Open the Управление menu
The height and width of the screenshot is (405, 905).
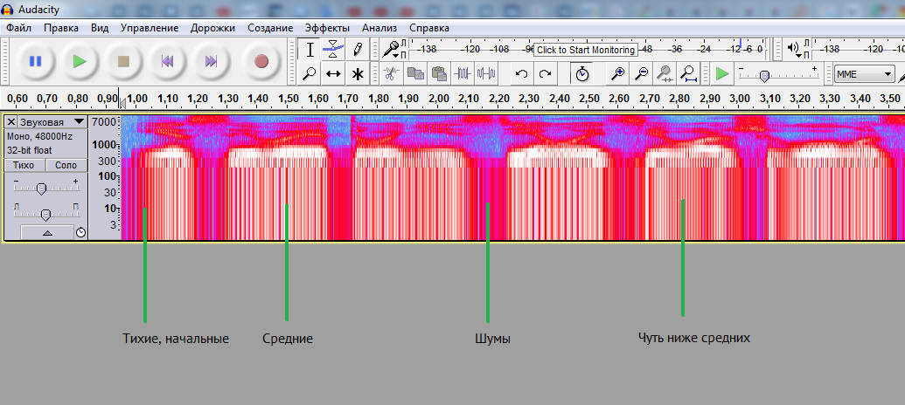point(150,28)
